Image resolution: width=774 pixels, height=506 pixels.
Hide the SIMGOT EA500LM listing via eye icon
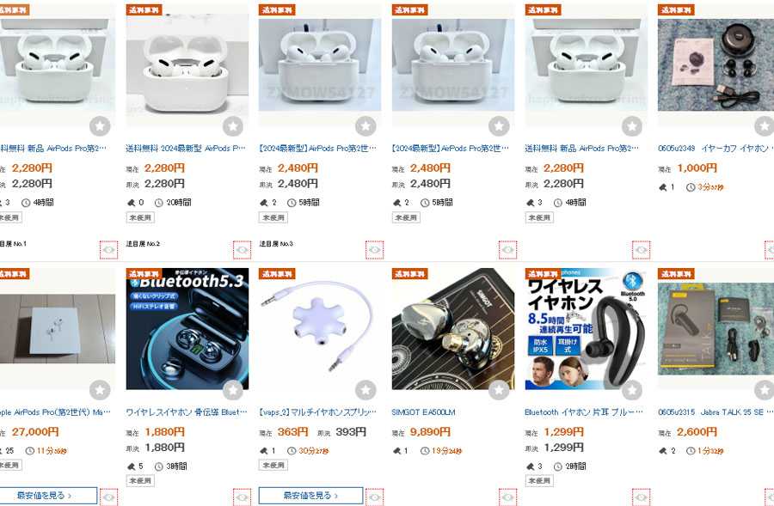508,497
